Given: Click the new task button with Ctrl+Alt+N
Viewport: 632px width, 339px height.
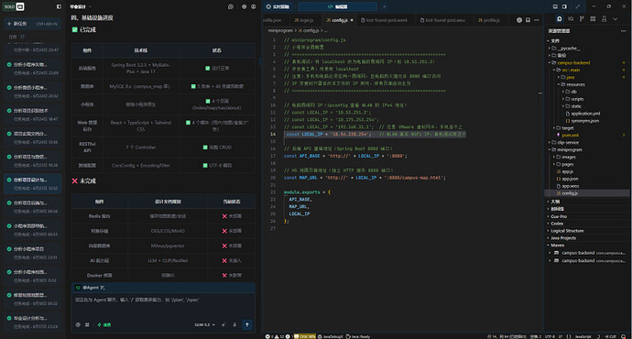Looking at the screenshot, I should pos(32,24).
